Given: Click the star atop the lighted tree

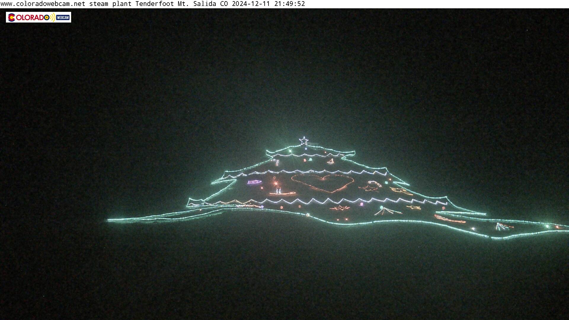Looking at the screenshot, I should (x=304, y=141).
